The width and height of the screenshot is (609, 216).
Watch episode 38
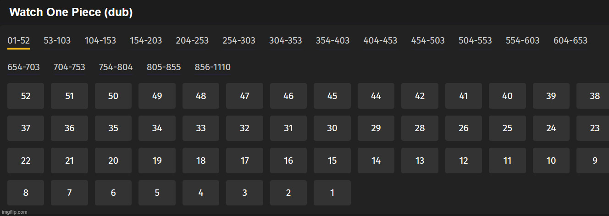coord(594,96)
